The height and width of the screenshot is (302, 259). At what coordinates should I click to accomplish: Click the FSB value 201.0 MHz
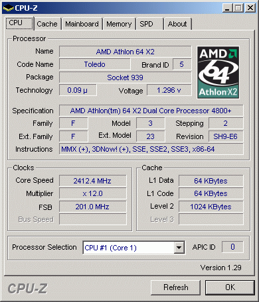tap(93, 207)
